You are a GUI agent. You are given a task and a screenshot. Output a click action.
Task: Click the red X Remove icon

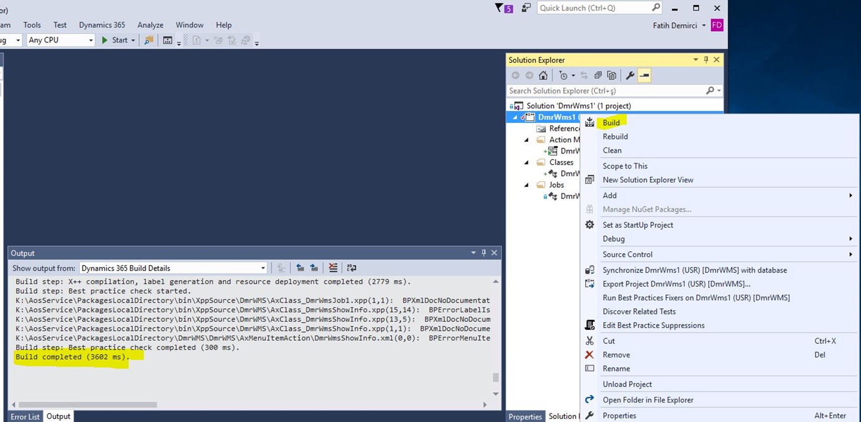pyautogui.click(x=590, y=355)
